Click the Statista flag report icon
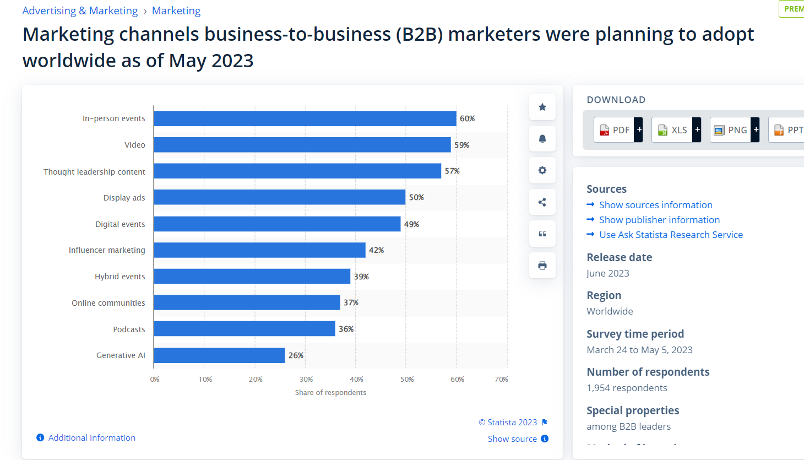 click(x=545, y=422)
